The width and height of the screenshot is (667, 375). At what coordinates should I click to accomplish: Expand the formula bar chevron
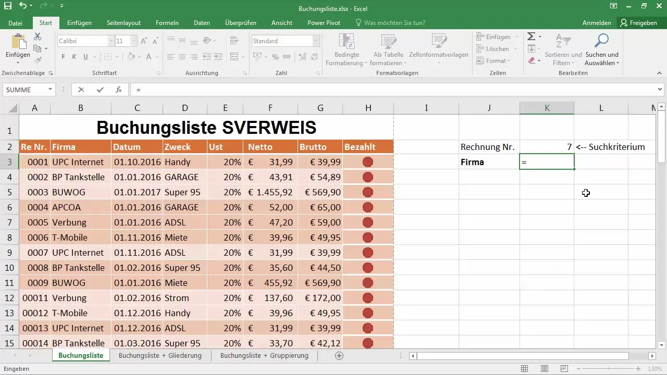click(x=660, y=90)
